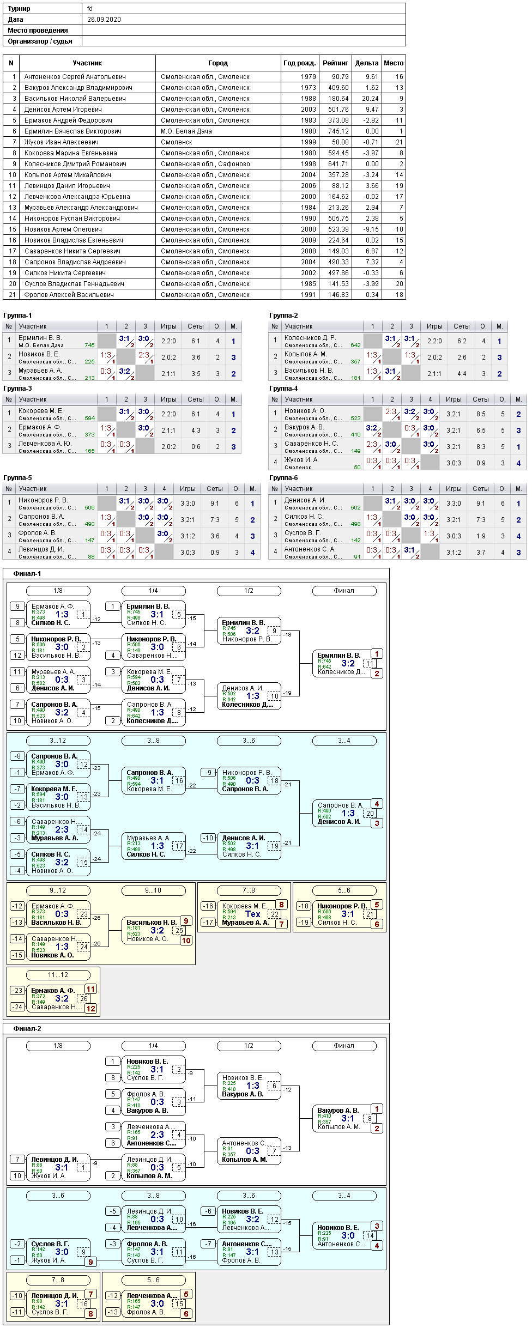Image resolution: width=532 pixels, height=1328 pixels.
Task: Click the tournament date 26.09.2020
Action: pyautogui.click(x=104, y=20)
